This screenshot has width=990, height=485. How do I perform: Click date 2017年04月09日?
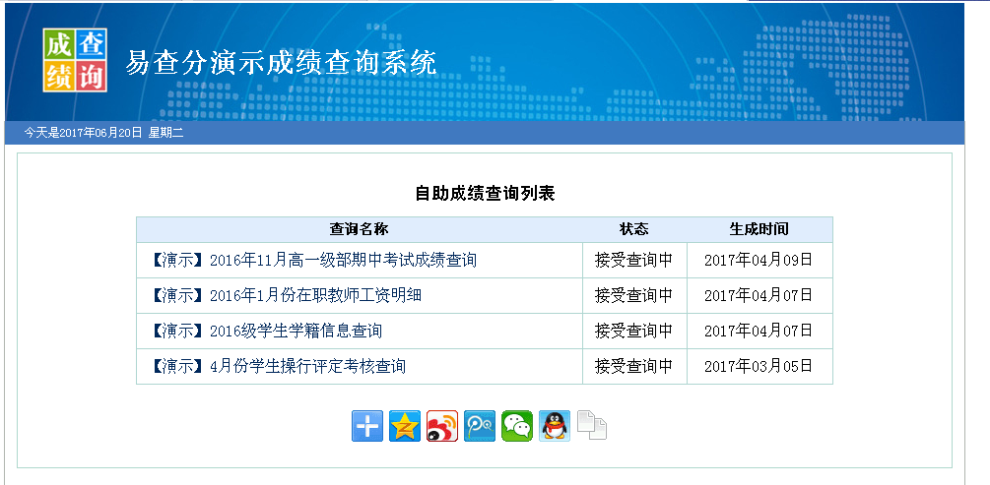coord(759,260)
